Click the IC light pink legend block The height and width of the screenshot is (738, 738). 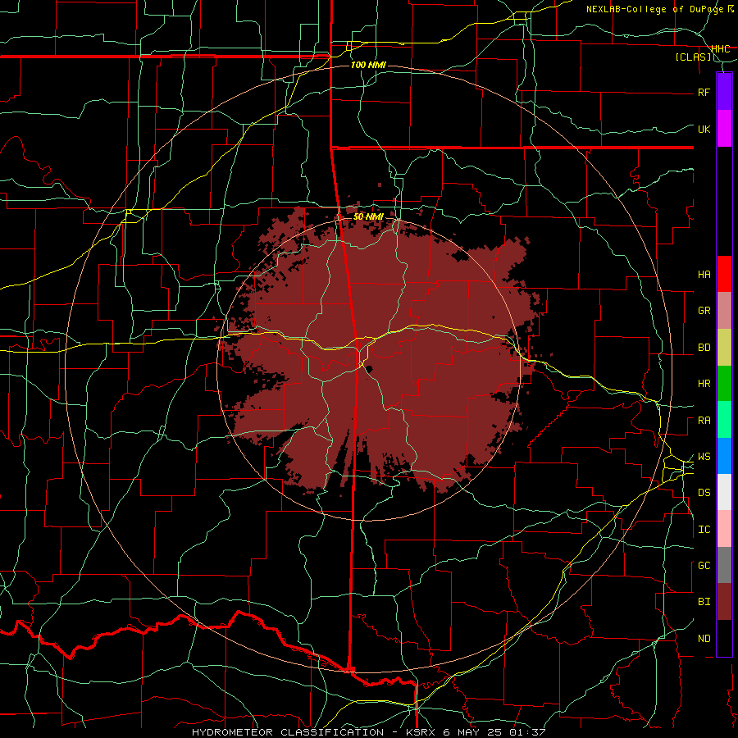click(x=724, y=529)
